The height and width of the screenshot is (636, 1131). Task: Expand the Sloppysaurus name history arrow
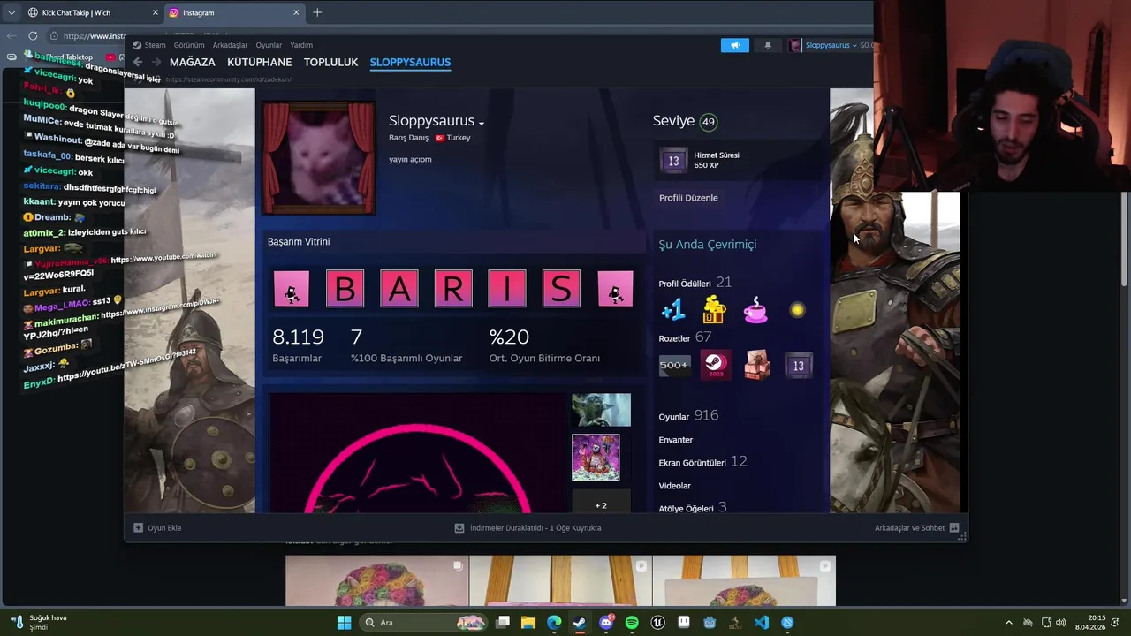click(482, 123)
